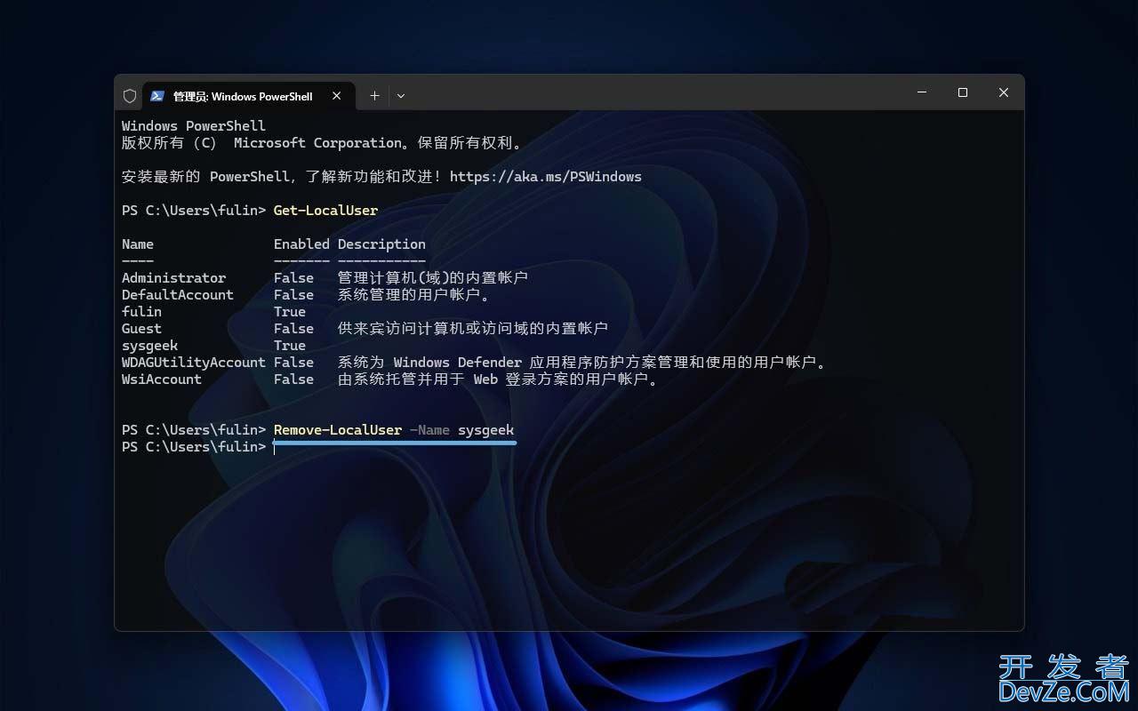Viewport: 1138px width, 711px height.
Task: Open a new tab with the plus button
Action: [x=374, y=96]
